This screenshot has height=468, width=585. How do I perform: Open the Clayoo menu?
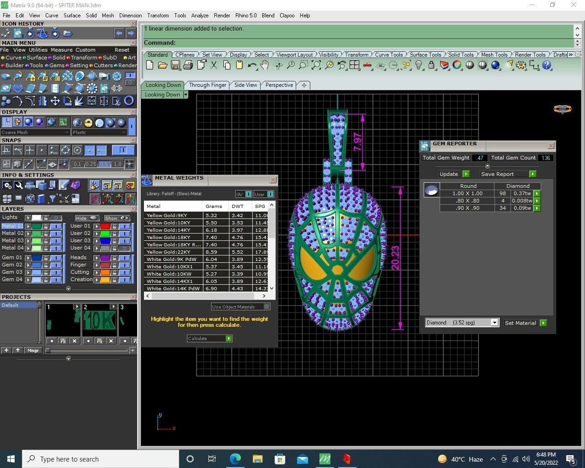click(287, 16)
